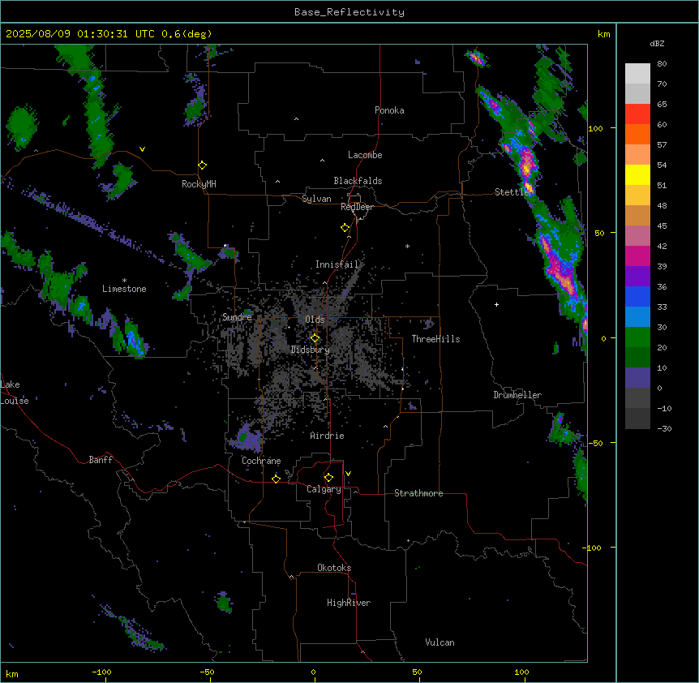Click the ThreeHills label
The height and width of the screenshot is (683, 699).
tap(435, 339)
